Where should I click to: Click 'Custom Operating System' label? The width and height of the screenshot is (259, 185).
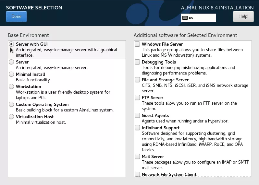click(42, 105)
